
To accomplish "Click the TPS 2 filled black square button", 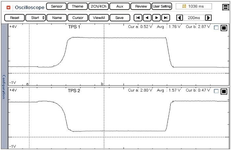I will coord(224,91).
